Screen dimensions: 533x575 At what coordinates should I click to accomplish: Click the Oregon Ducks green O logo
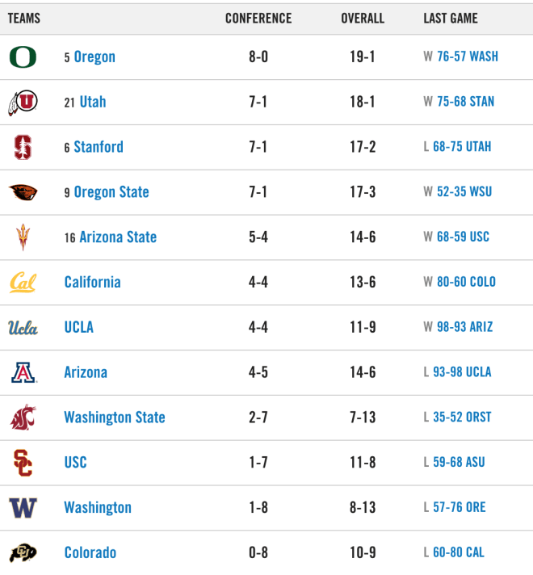[23, 57]
